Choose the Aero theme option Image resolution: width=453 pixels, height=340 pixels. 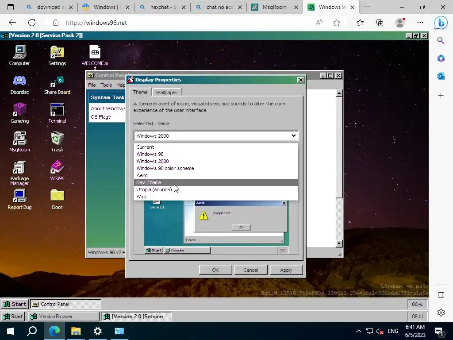tap(216, 175)
